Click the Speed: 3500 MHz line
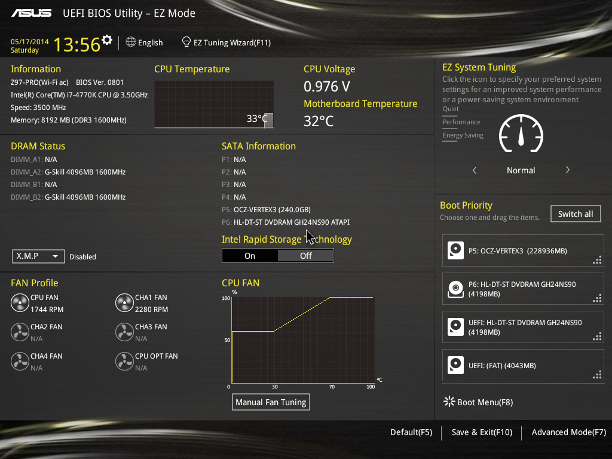Screen dimensions: 612x459 coord(38,108)
